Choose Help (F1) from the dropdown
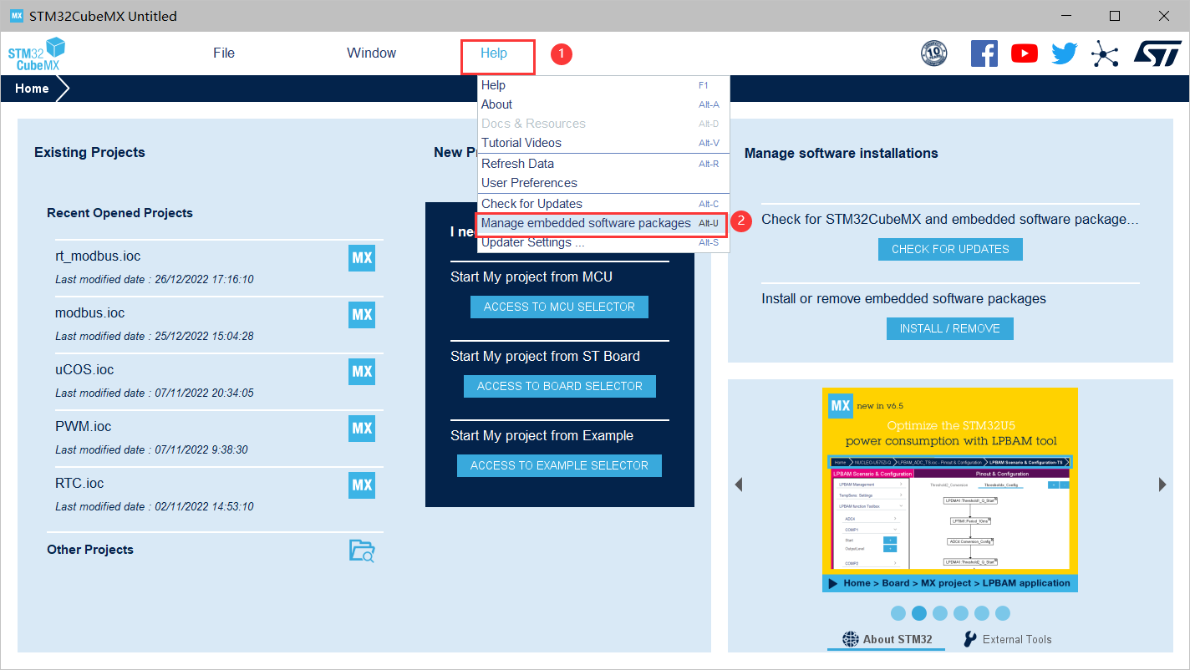1190x670 pixels. (x=603, y=85)
